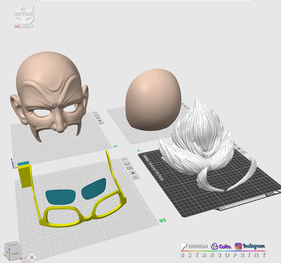Click the zoom-to-fit camera icon

[32, 258]
